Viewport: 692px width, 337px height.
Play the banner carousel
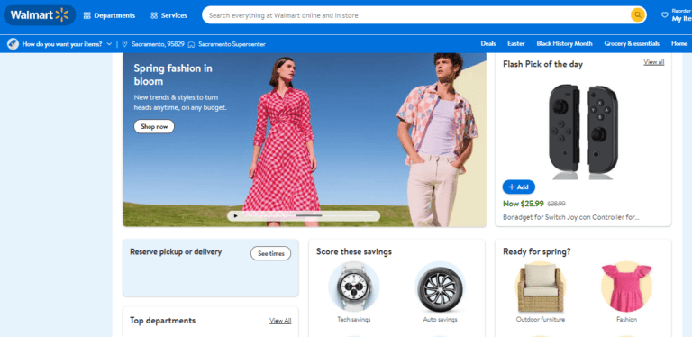tap(236, 216)
